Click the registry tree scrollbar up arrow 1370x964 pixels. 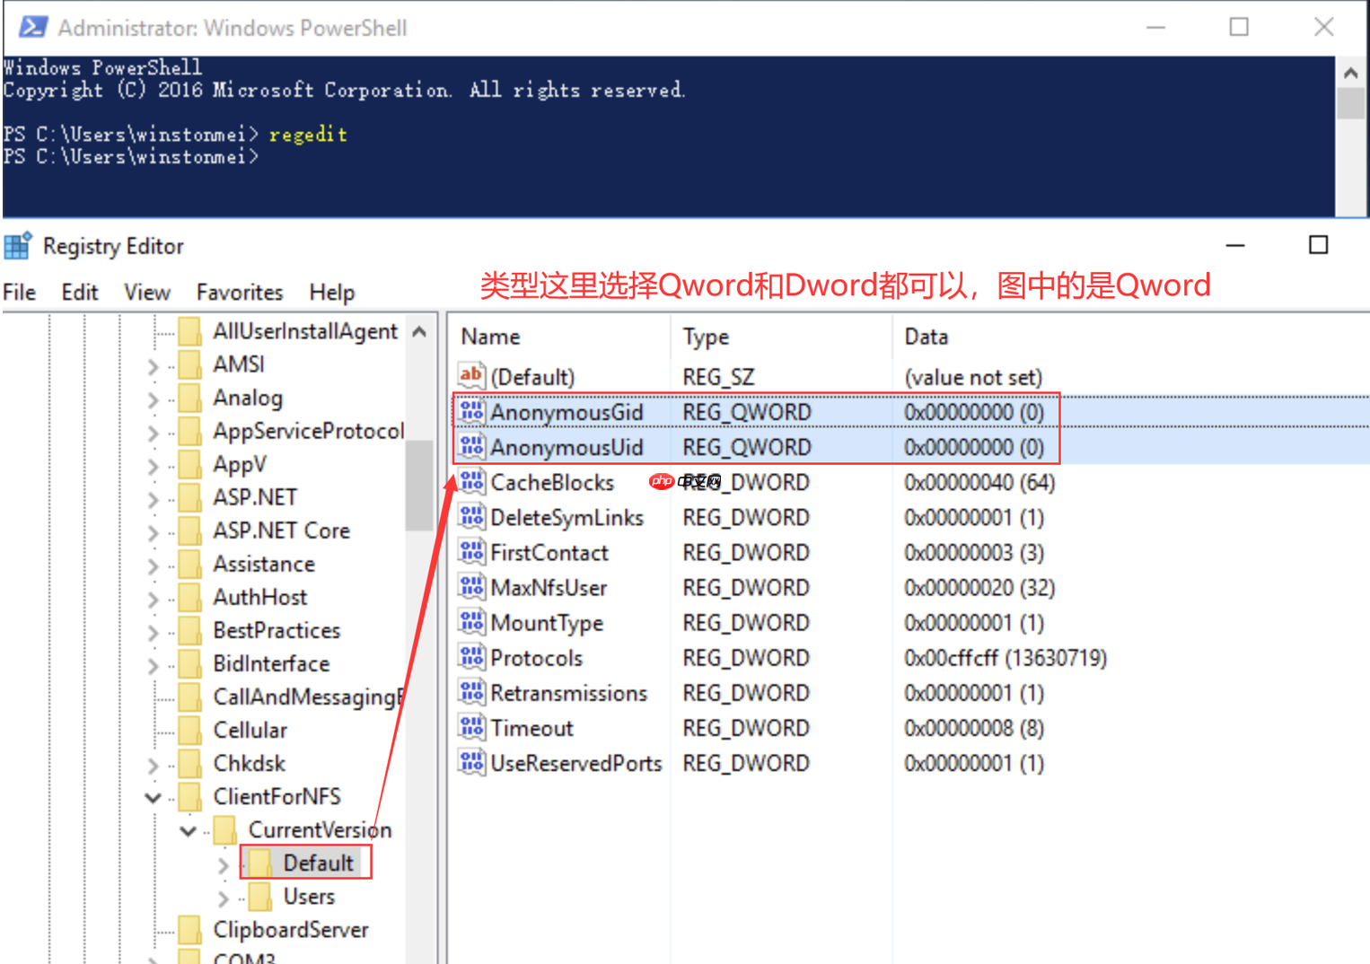click(x=419, y=332)
